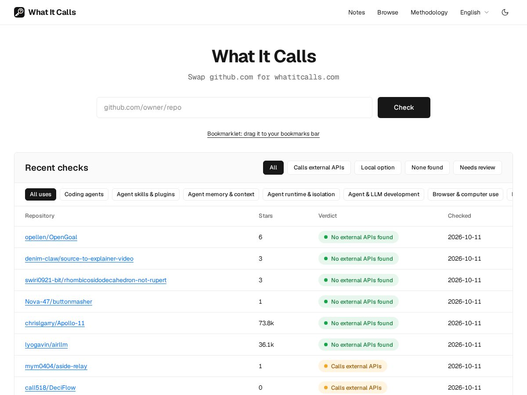
Task: Click the Repository column header
Action: 40,216
